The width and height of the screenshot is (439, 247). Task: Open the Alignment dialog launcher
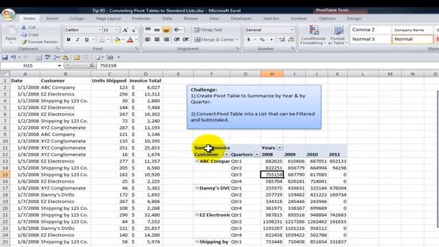click(237, 49)
